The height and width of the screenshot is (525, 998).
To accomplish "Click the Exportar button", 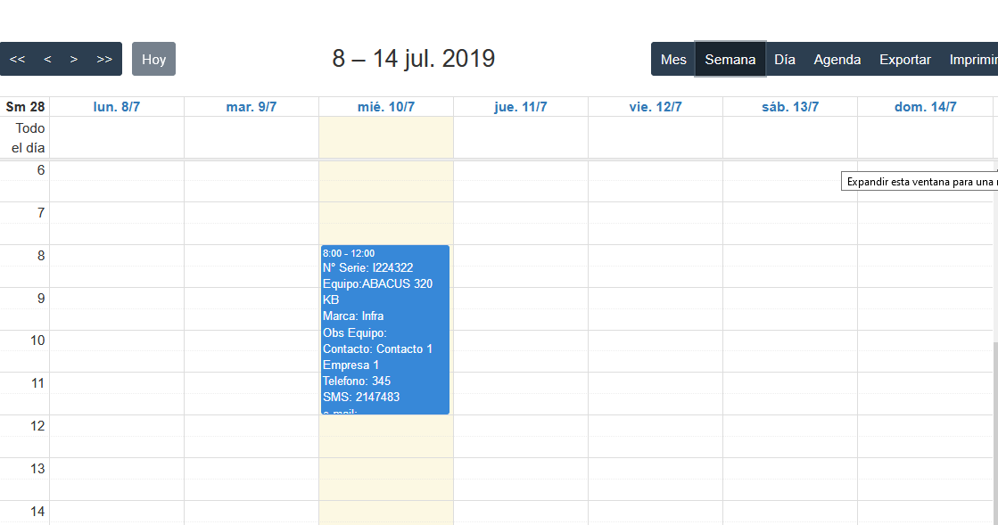I will [905, 59].
